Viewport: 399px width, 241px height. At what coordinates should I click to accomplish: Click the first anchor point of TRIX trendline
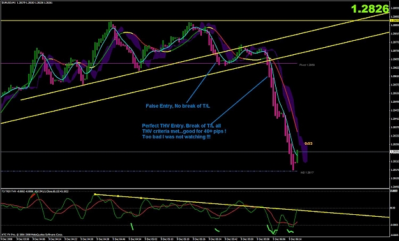[x=95, y=194]
